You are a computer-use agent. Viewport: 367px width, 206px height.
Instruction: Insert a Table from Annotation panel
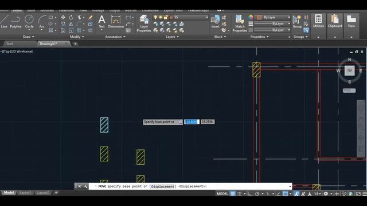point(128,30)
